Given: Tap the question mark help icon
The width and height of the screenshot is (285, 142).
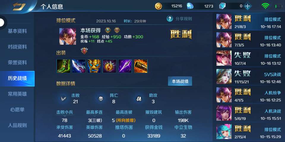Looking at the screenshot, I should coord(170,18).
